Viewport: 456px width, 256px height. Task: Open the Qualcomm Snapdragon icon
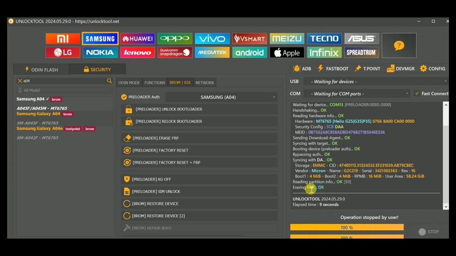175,53
